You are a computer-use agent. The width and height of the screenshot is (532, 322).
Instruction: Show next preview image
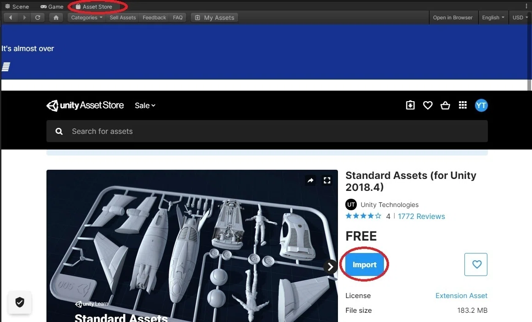pos(330,267)
